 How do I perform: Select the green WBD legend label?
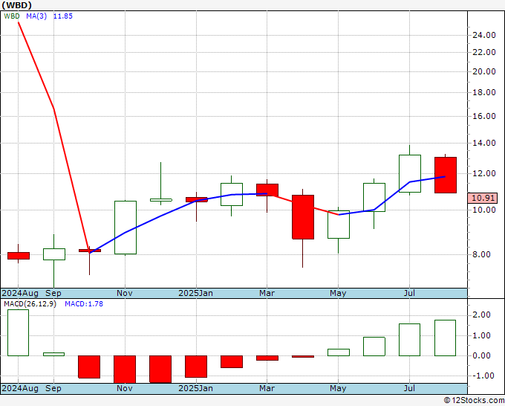[x=12, y=16]
